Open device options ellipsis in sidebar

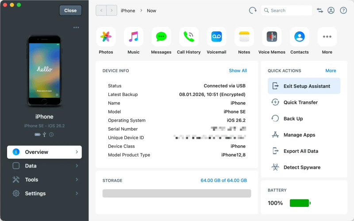point(76,27)
